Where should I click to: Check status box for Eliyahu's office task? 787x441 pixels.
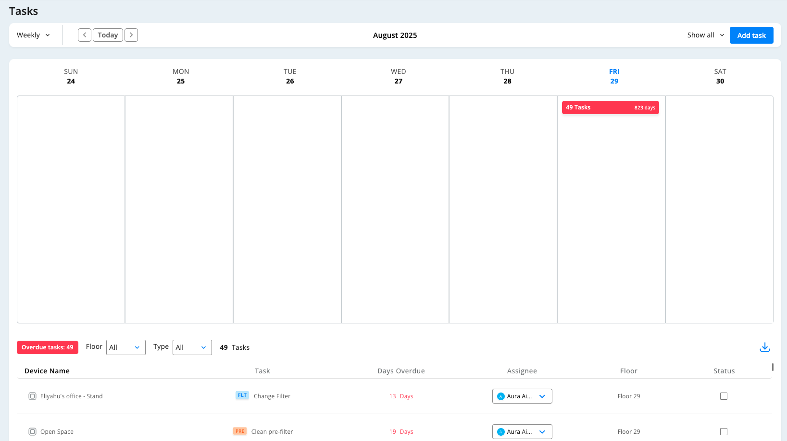pyautogui.click(x=724, y=396)
